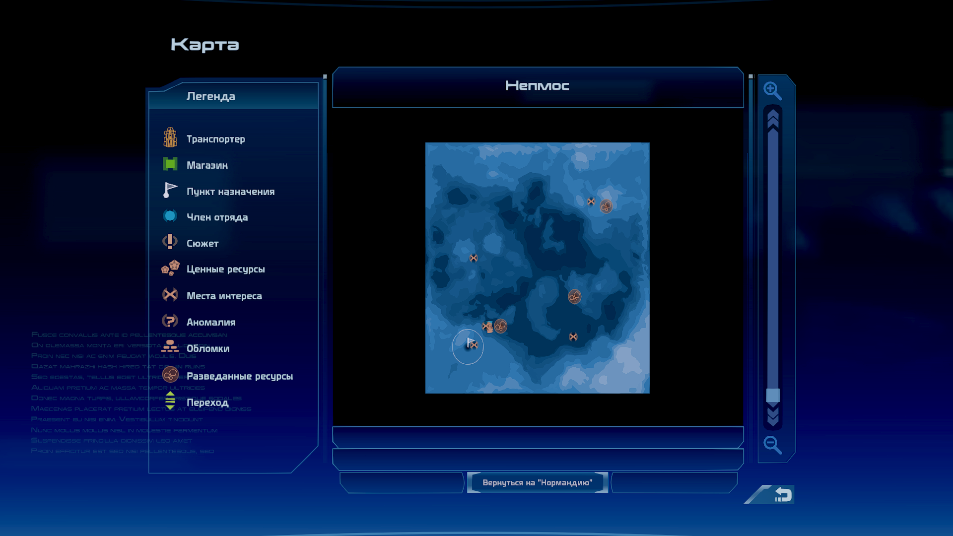Screen dimensions: 953x536
Task: Click green Магазин icon in legend
Action: click(170, 164)
